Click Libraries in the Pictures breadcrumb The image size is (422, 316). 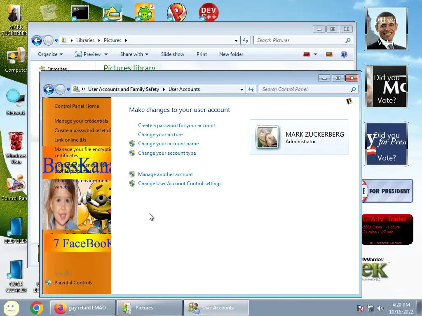pyautogui.click(x=85, y=40)
